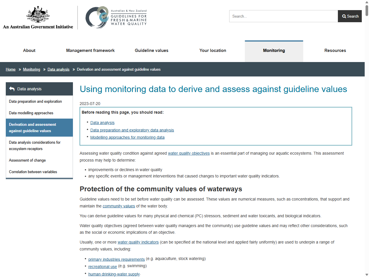
Task: Click the Australian Government coat of arms logo
Action: tap(37, 16)
